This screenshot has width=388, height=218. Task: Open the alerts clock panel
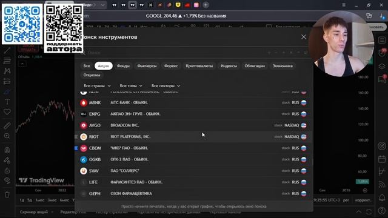(382, 53)
